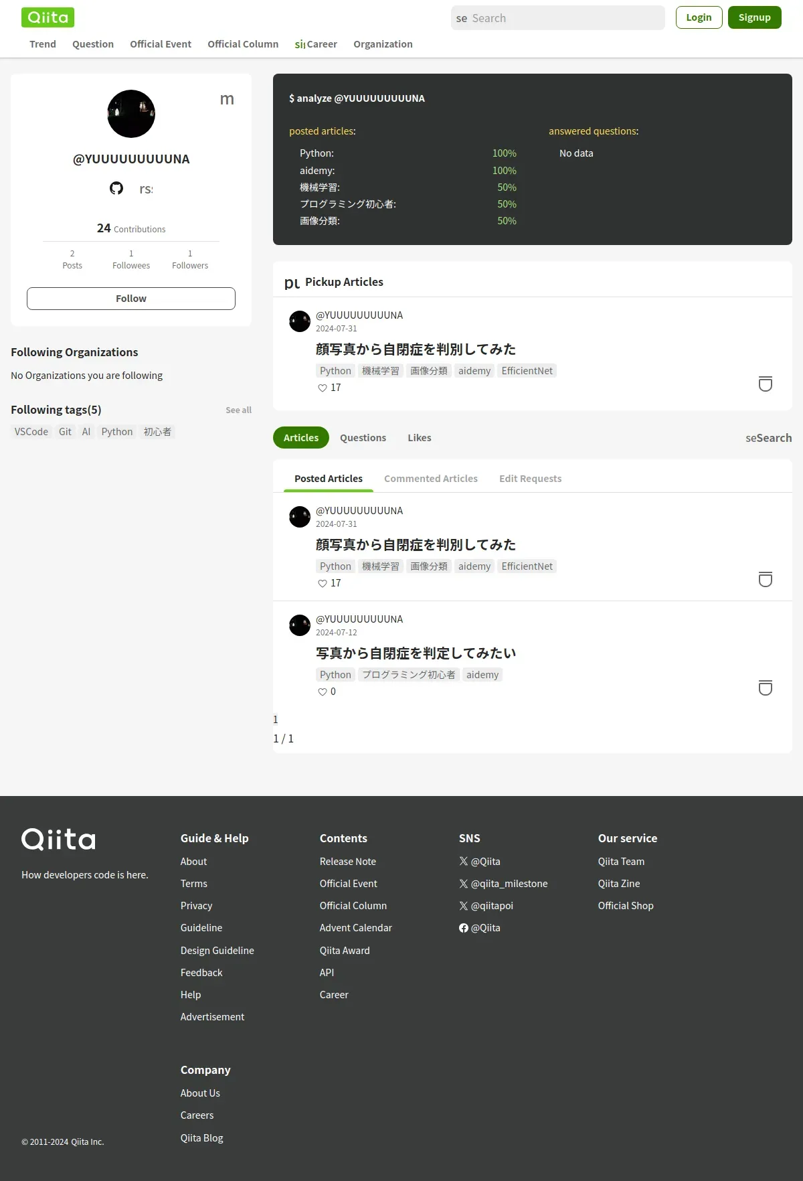This screenshot has height=1181, width=803.
Task: View the 1 Followees list
Action: click(131, 259)
